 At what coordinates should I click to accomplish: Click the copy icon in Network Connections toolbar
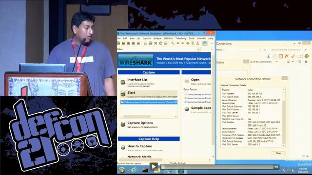pyautogui.click(x=274, y=56)
